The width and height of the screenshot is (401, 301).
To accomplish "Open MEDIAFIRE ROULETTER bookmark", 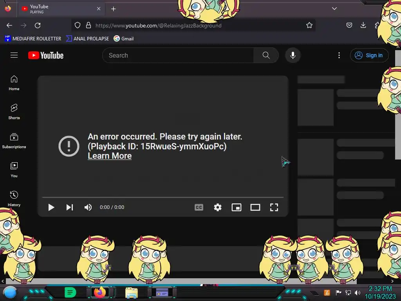I will [x=33, y=39].
